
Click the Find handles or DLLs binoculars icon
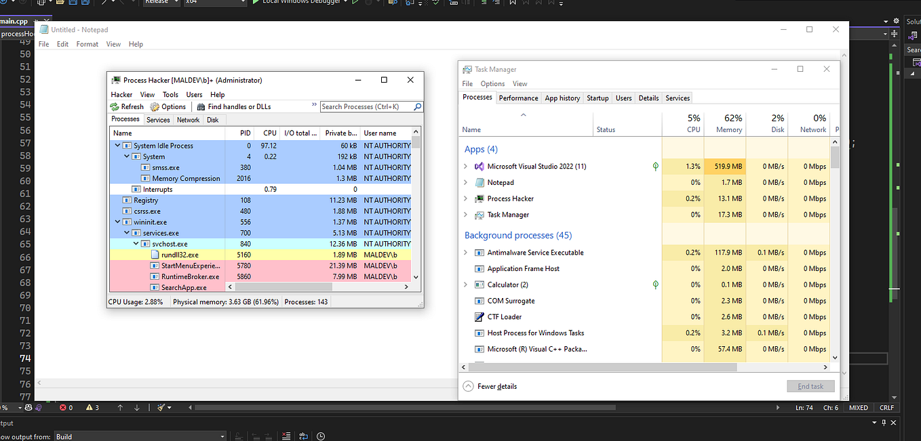tap(199, 106)
